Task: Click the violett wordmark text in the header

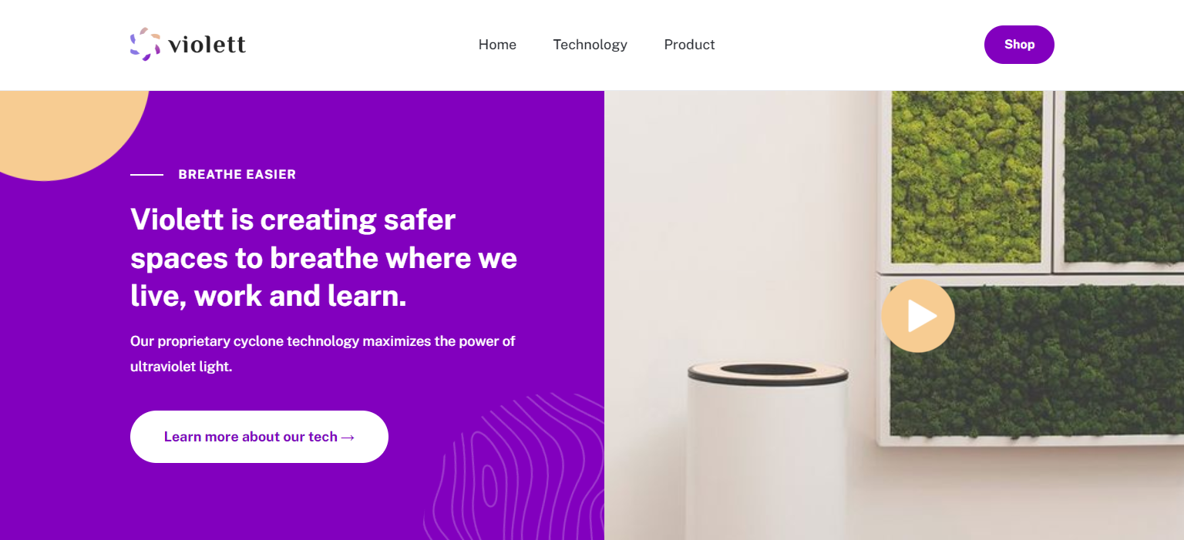Action: [x=207, y=45]
